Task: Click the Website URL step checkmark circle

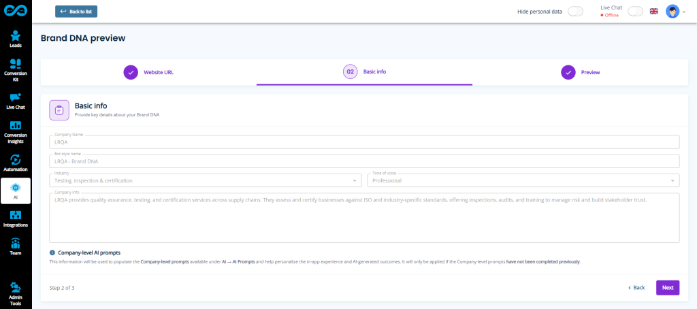Action: pyautogui.click(x=131, y=72)
